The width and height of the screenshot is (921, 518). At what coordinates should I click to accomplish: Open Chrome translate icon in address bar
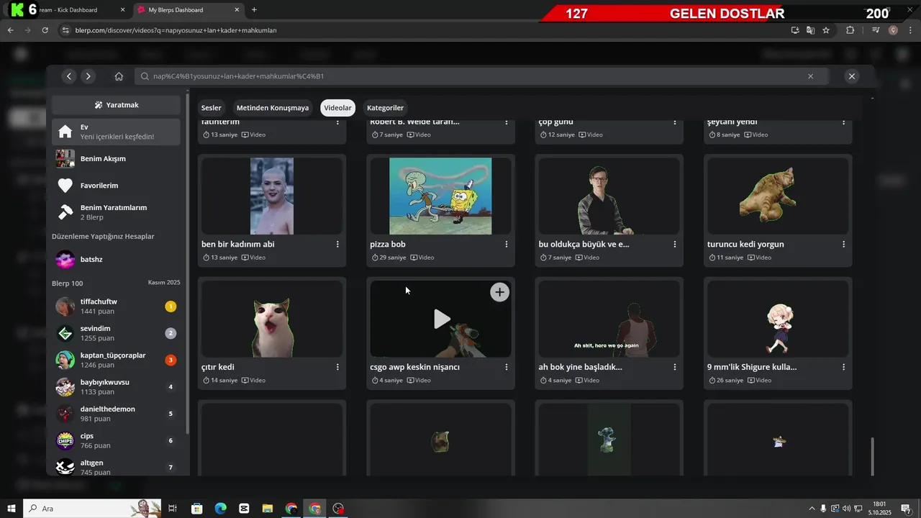pyautogui.click(x=810, y=30)
